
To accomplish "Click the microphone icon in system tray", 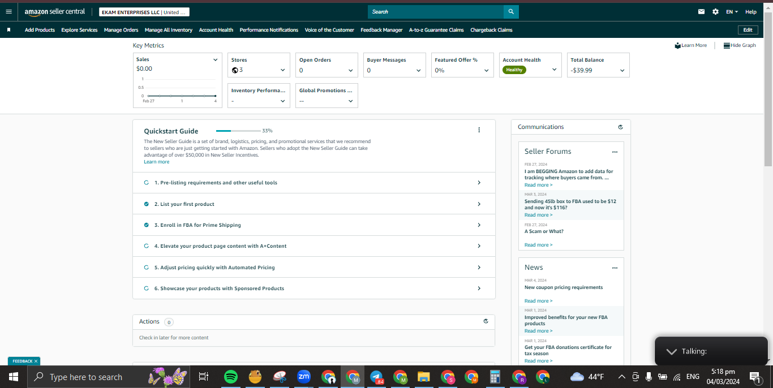I will [649, 377].
